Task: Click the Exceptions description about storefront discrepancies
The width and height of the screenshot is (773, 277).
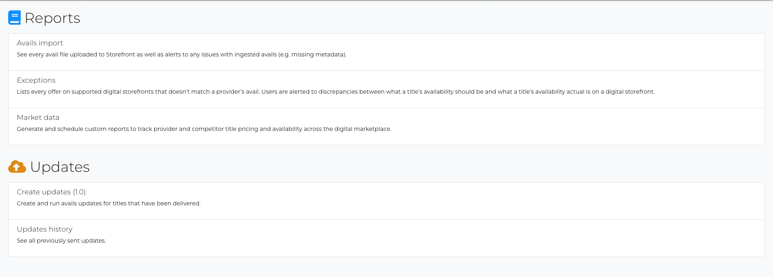Action: click(335, 92)
